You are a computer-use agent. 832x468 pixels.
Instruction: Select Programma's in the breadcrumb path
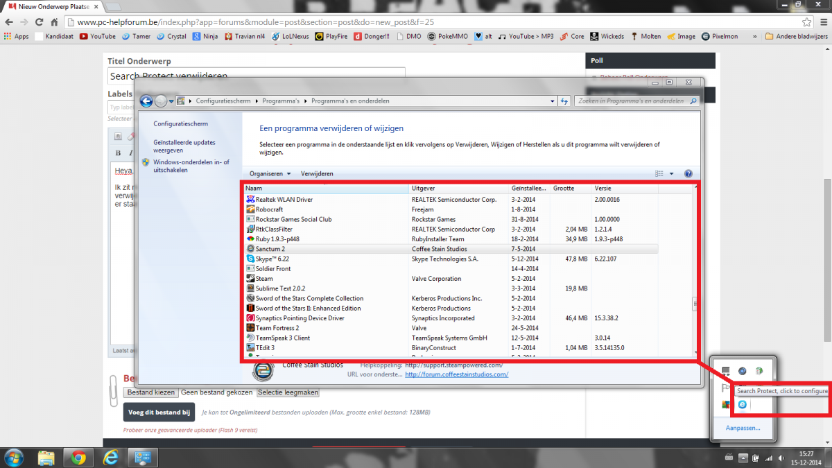(281, 101)
